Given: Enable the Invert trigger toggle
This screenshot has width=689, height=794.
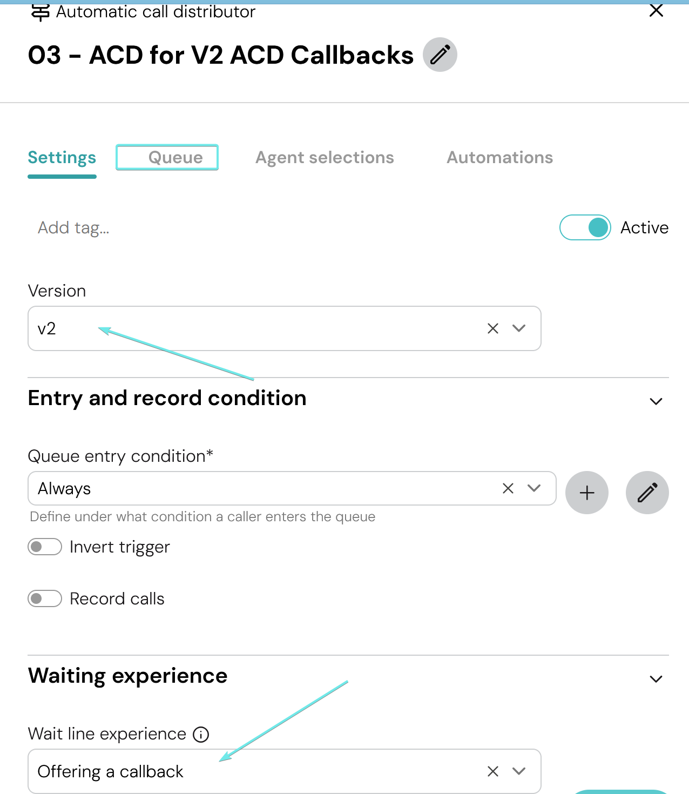Looking at the screenshot, I should (x=45, y=547).
